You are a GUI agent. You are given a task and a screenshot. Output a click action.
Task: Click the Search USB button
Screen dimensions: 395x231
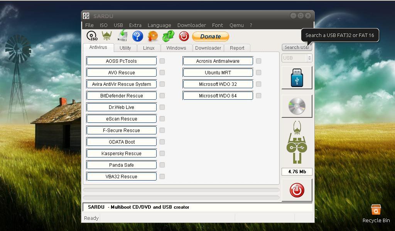pos(297,47)
